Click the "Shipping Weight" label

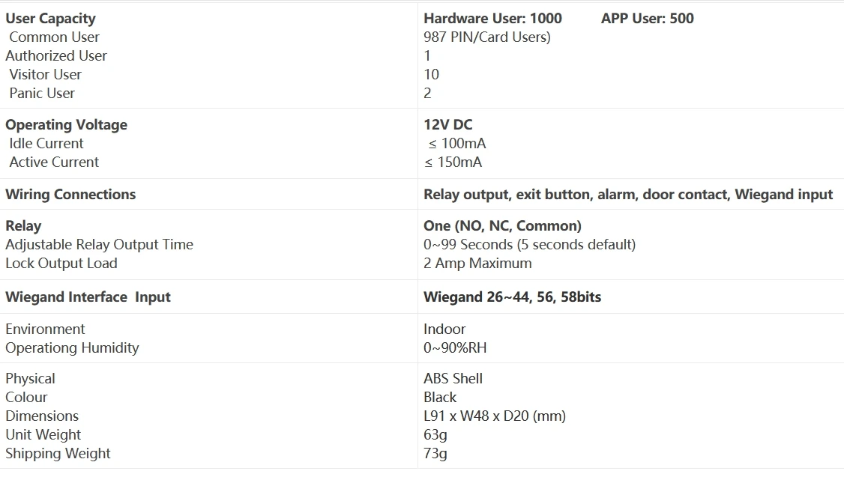click(x=58, y=453)
